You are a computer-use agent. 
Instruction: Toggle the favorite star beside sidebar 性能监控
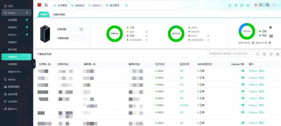point(27,27)
